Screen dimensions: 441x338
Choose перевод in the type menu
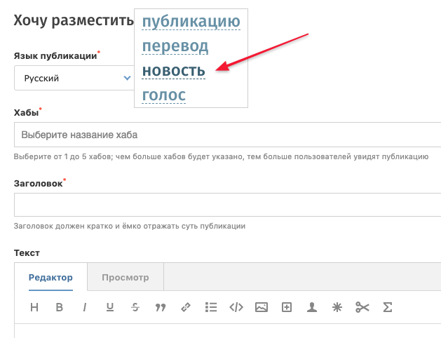pos(175,46)
